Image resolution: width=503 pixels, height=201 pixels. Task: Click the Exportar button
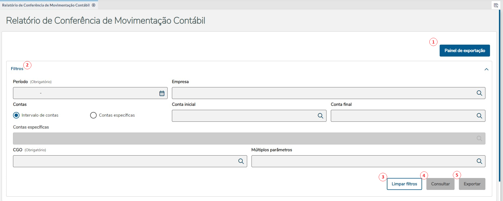click(472, 184)
